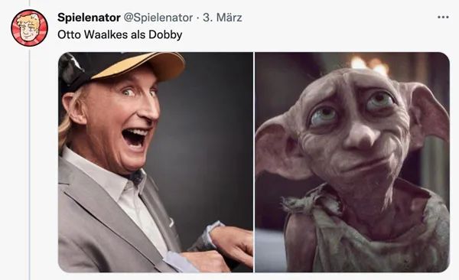459x280 pixels.
Task: Open the right photo showing Dobby
Action: pos(352,162)
